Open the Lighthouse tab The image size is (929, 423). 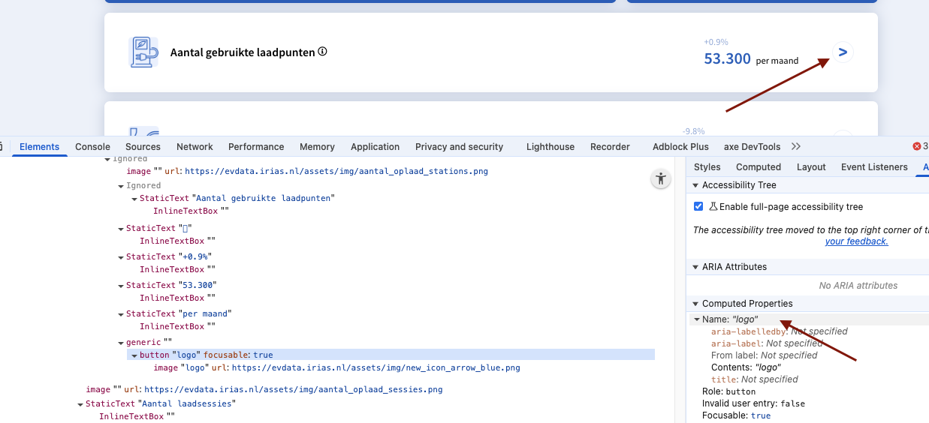point(550,147)
